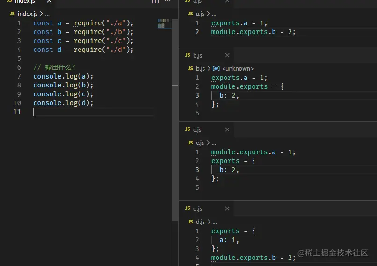Click console.log(c); in index.js
377x266 pixels.
[63, 94]
